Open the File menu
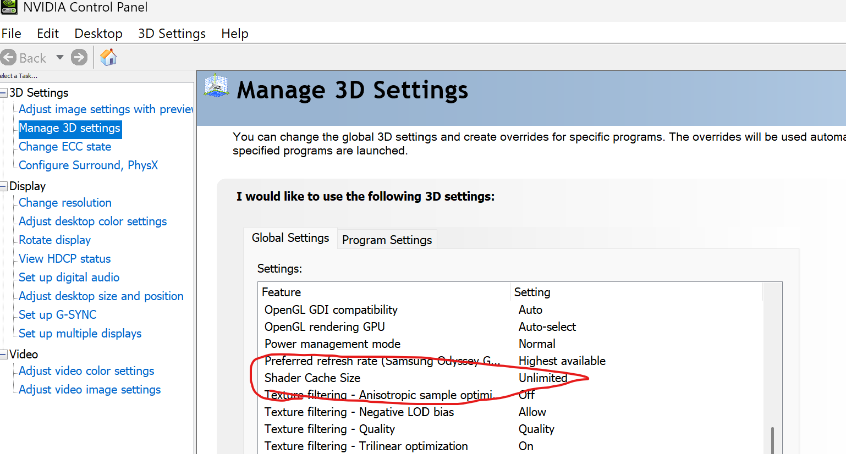The height and width of the screenshot is (454, 846). coord(12,34)
